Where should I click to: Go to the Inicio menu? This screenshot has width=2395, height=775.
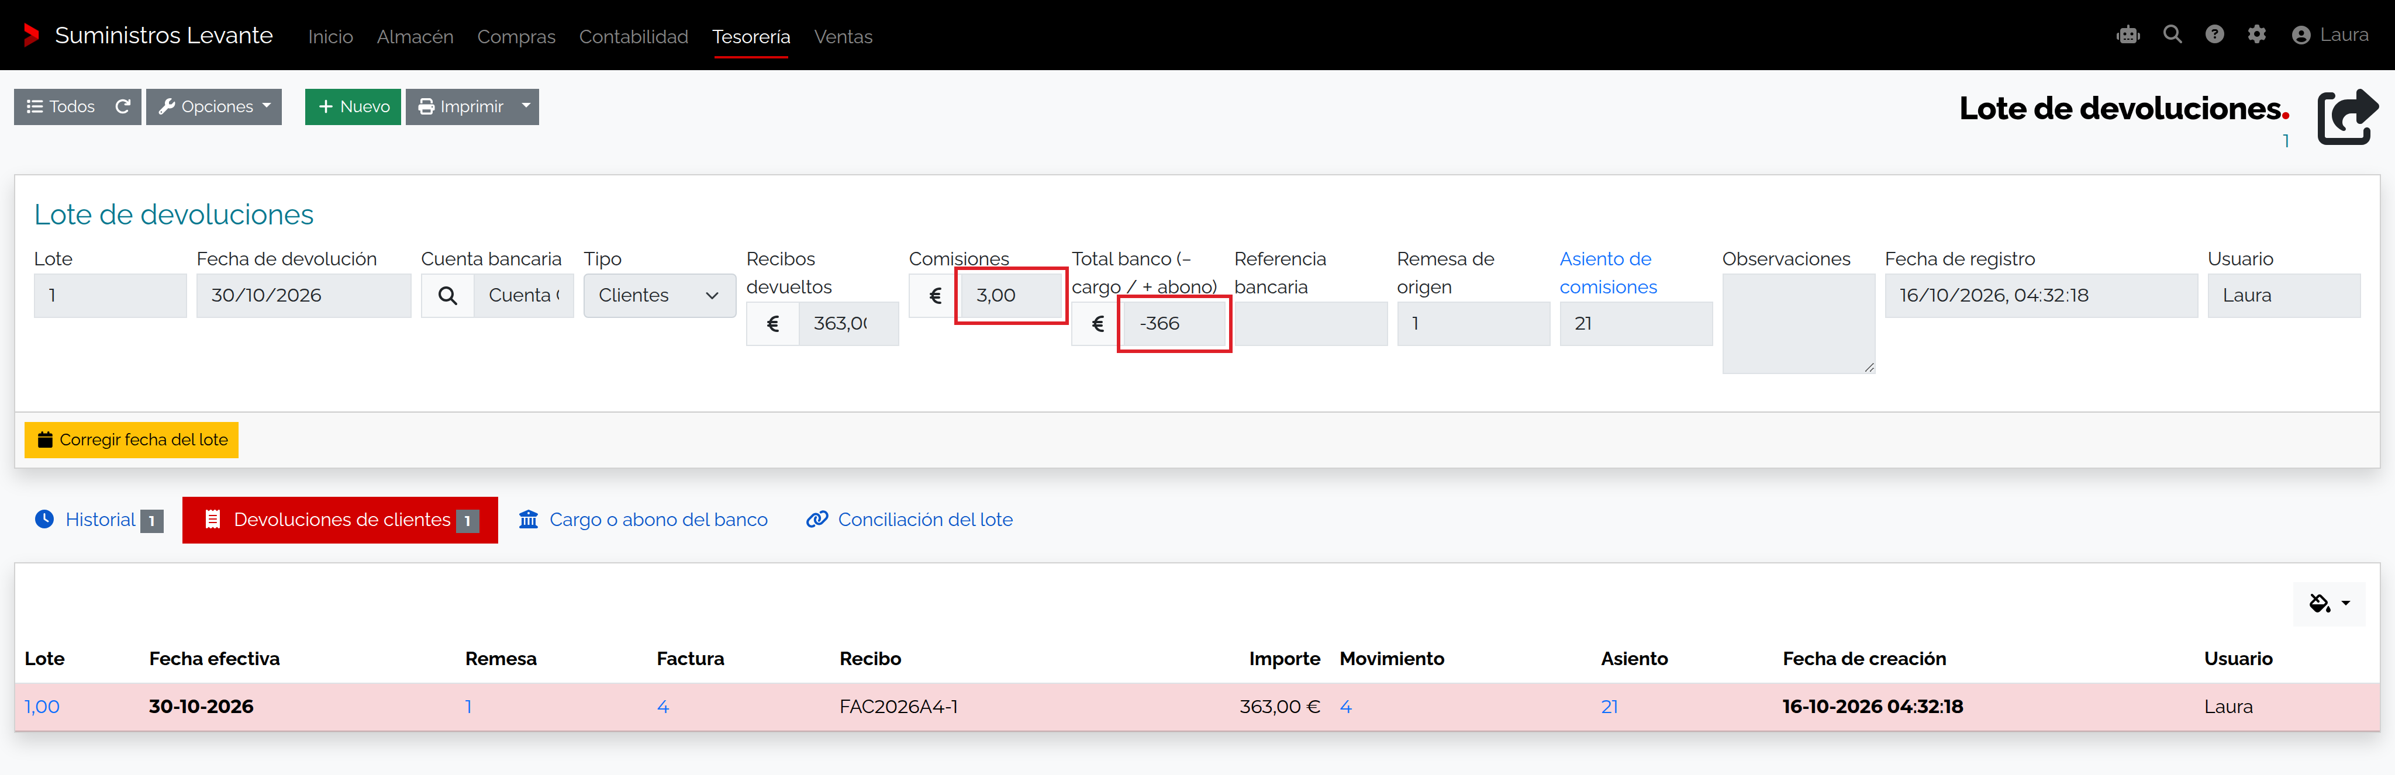click(x=330, y=36)
